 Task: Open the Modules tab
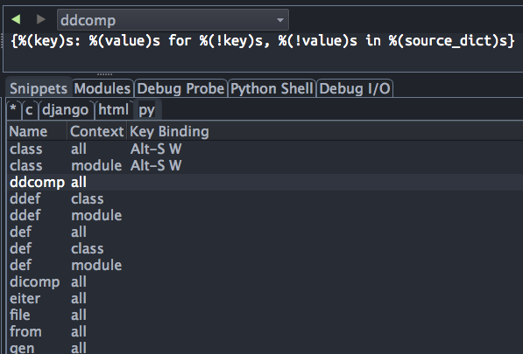coord(102,88)
